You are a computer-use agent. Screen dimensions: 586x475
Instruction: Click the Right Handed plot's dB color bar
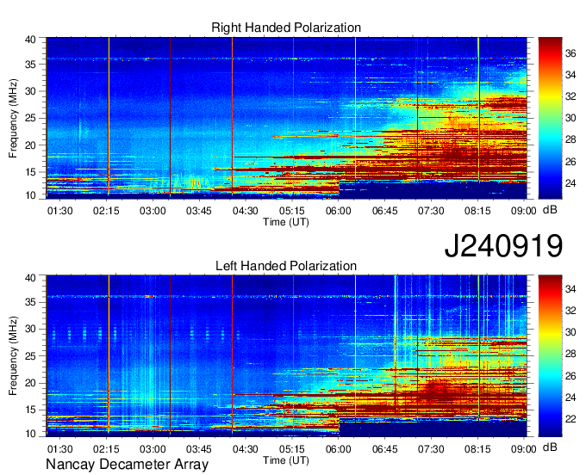point(550,118)
